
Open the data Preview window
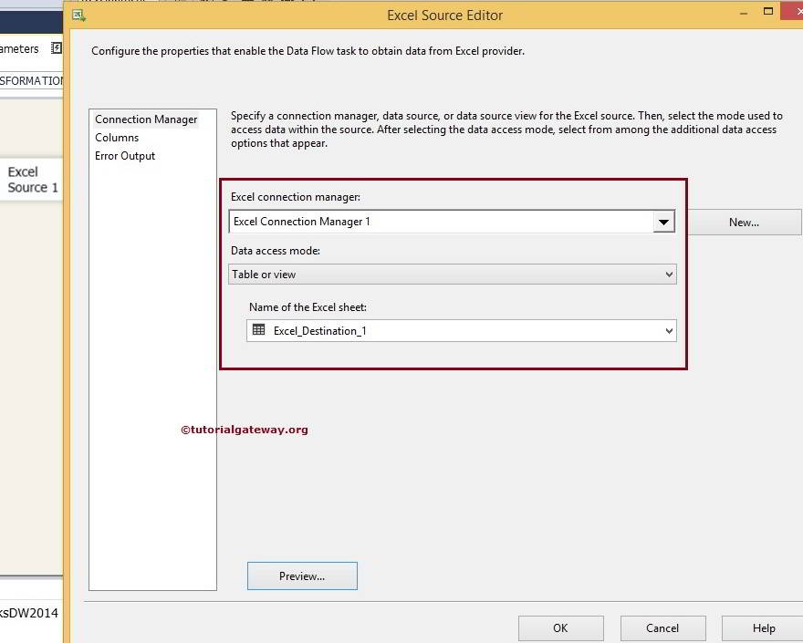tap(302, 576)
